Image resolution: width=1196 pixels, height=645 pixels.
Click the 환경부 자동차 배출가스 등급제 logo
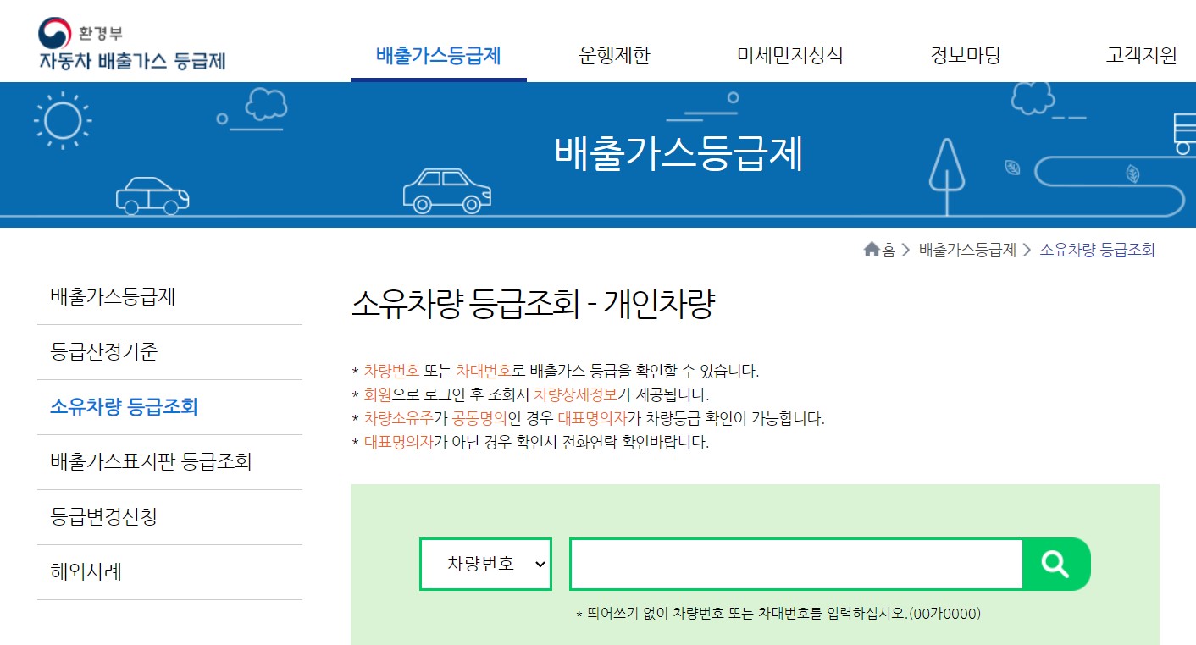point(131,45)
